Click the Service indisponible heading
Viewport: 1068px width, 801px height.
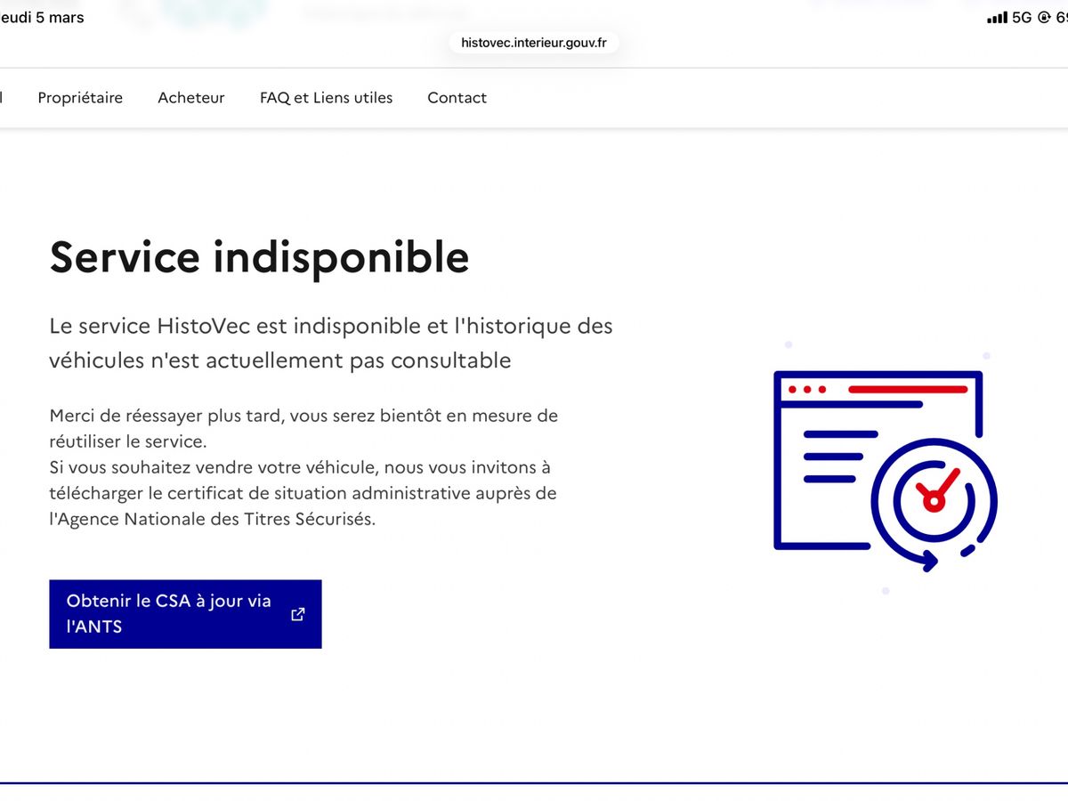pos(259,257)
